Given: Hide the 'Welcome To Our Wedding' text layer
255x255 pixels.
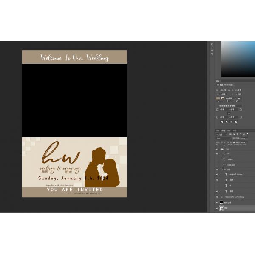Looking at the screenshot, I should (217, 197).
